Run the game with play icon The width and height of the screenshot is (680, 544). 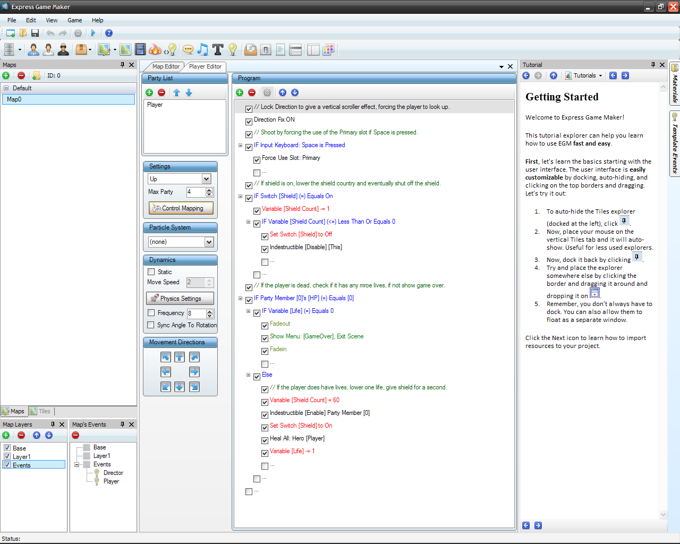[93, 33]
